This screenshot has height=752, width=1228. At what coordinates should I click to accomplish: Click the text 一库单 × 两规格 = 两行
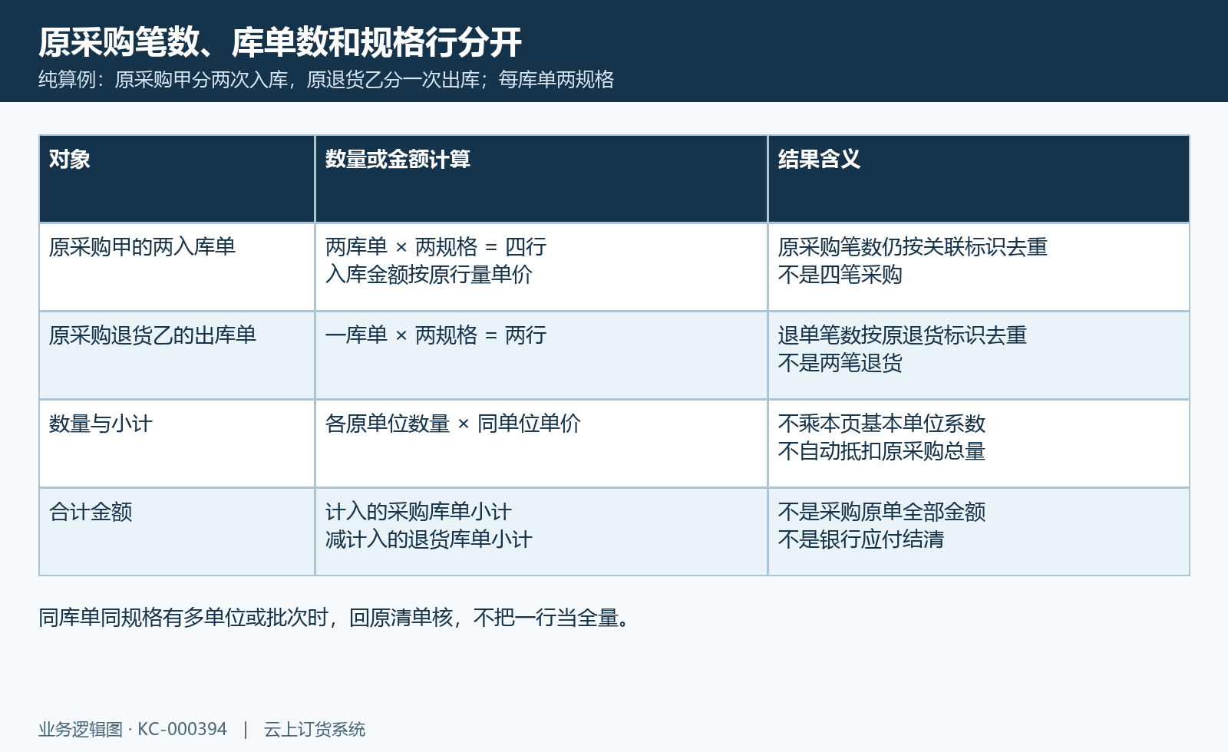pos(436,335)
